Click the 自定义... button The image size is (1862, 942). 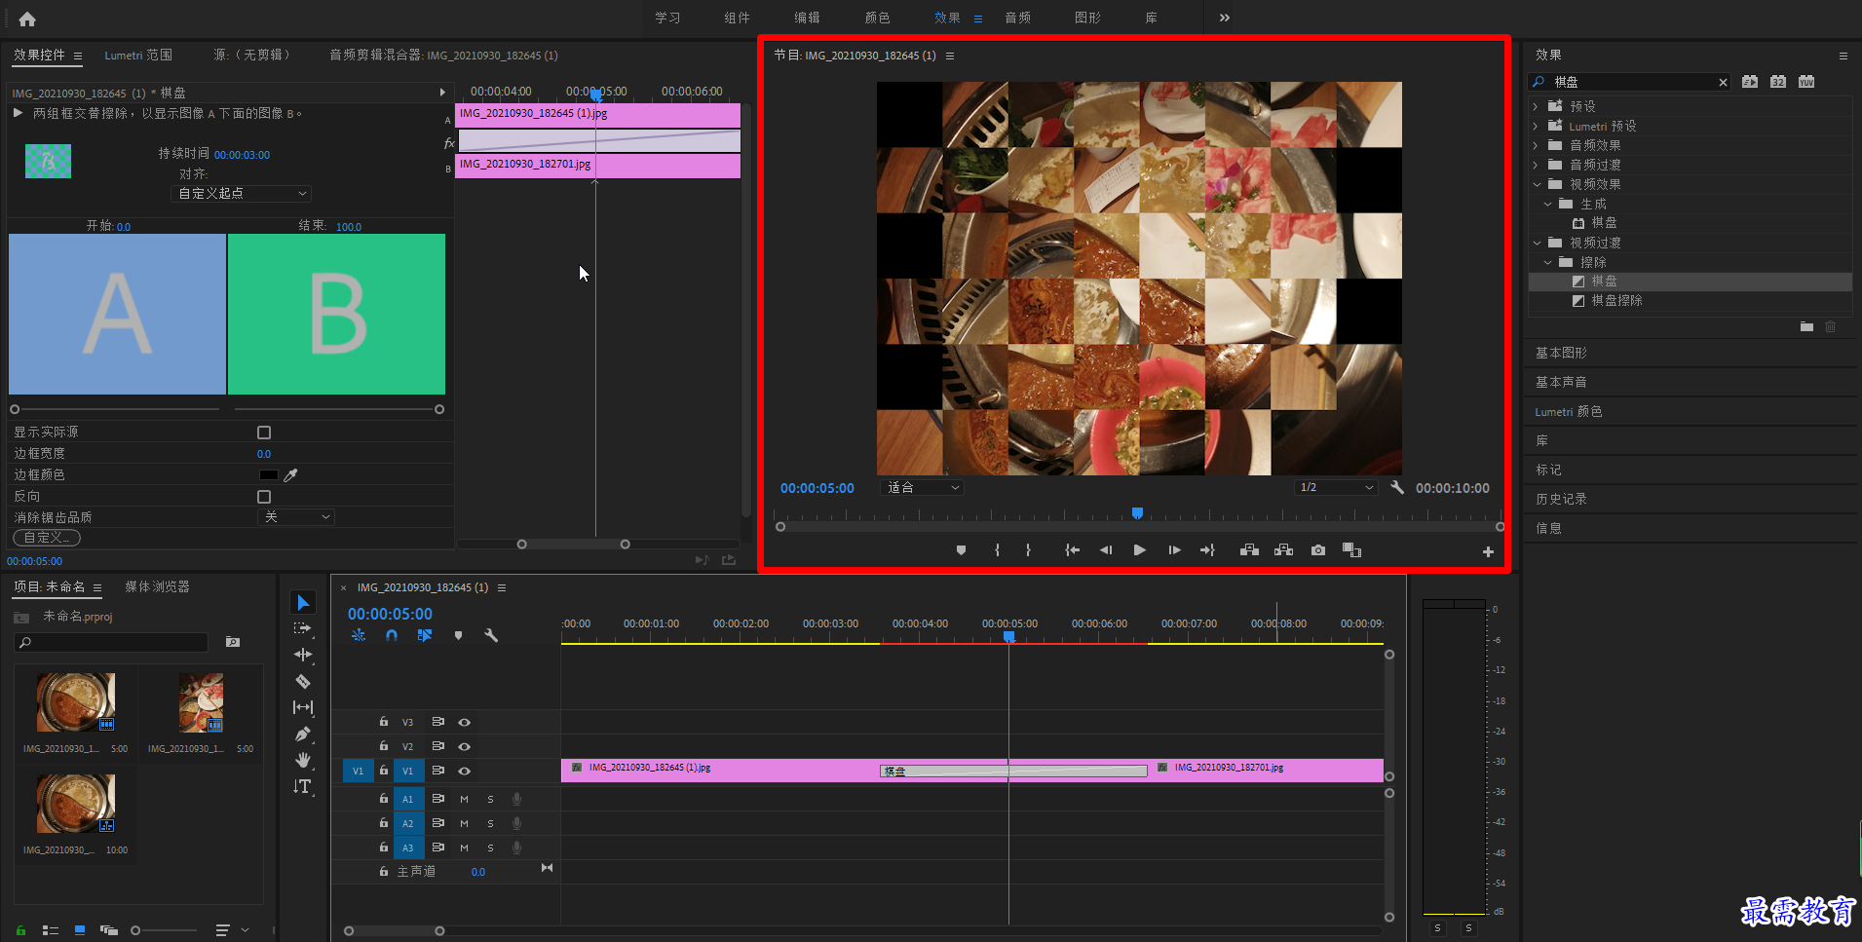coord(47,538)
